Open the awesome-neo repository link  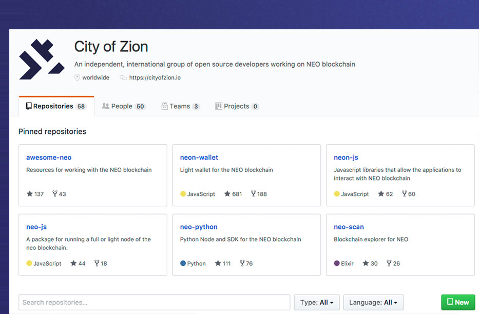(x=49, y=158)
